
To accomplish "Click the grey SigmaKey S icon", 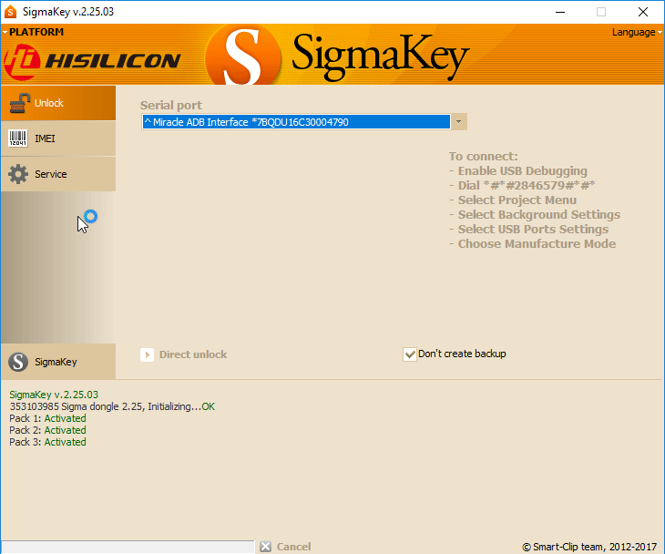I will click(x=18, y=362).
